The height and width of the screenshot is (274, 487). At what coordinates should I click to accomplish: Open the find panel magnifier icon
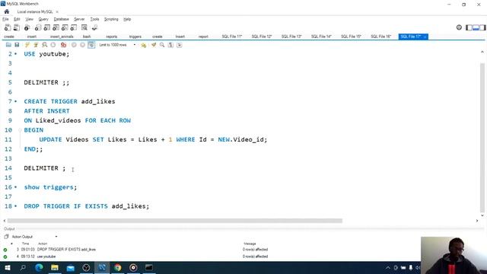(162, 45)
